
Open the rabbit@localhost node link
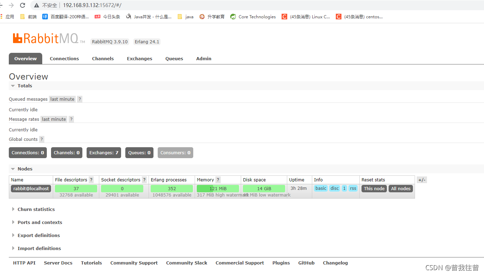click(31, 189)
